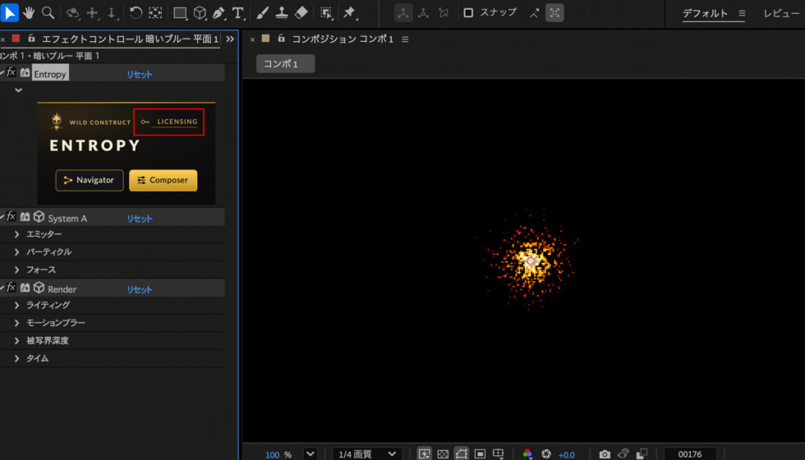Screen dimensions: 805x460
Task: Toggle Region of Interest icon
Action: coord(480,453)
